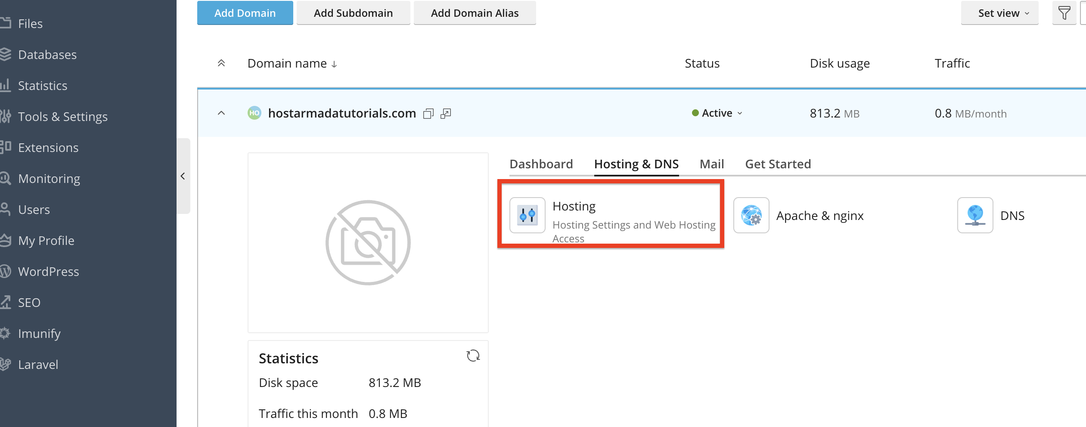This screenshot has height=427, width=1086.
Task: Switch to the Mail tab
Action: click(x=711, y=164)
